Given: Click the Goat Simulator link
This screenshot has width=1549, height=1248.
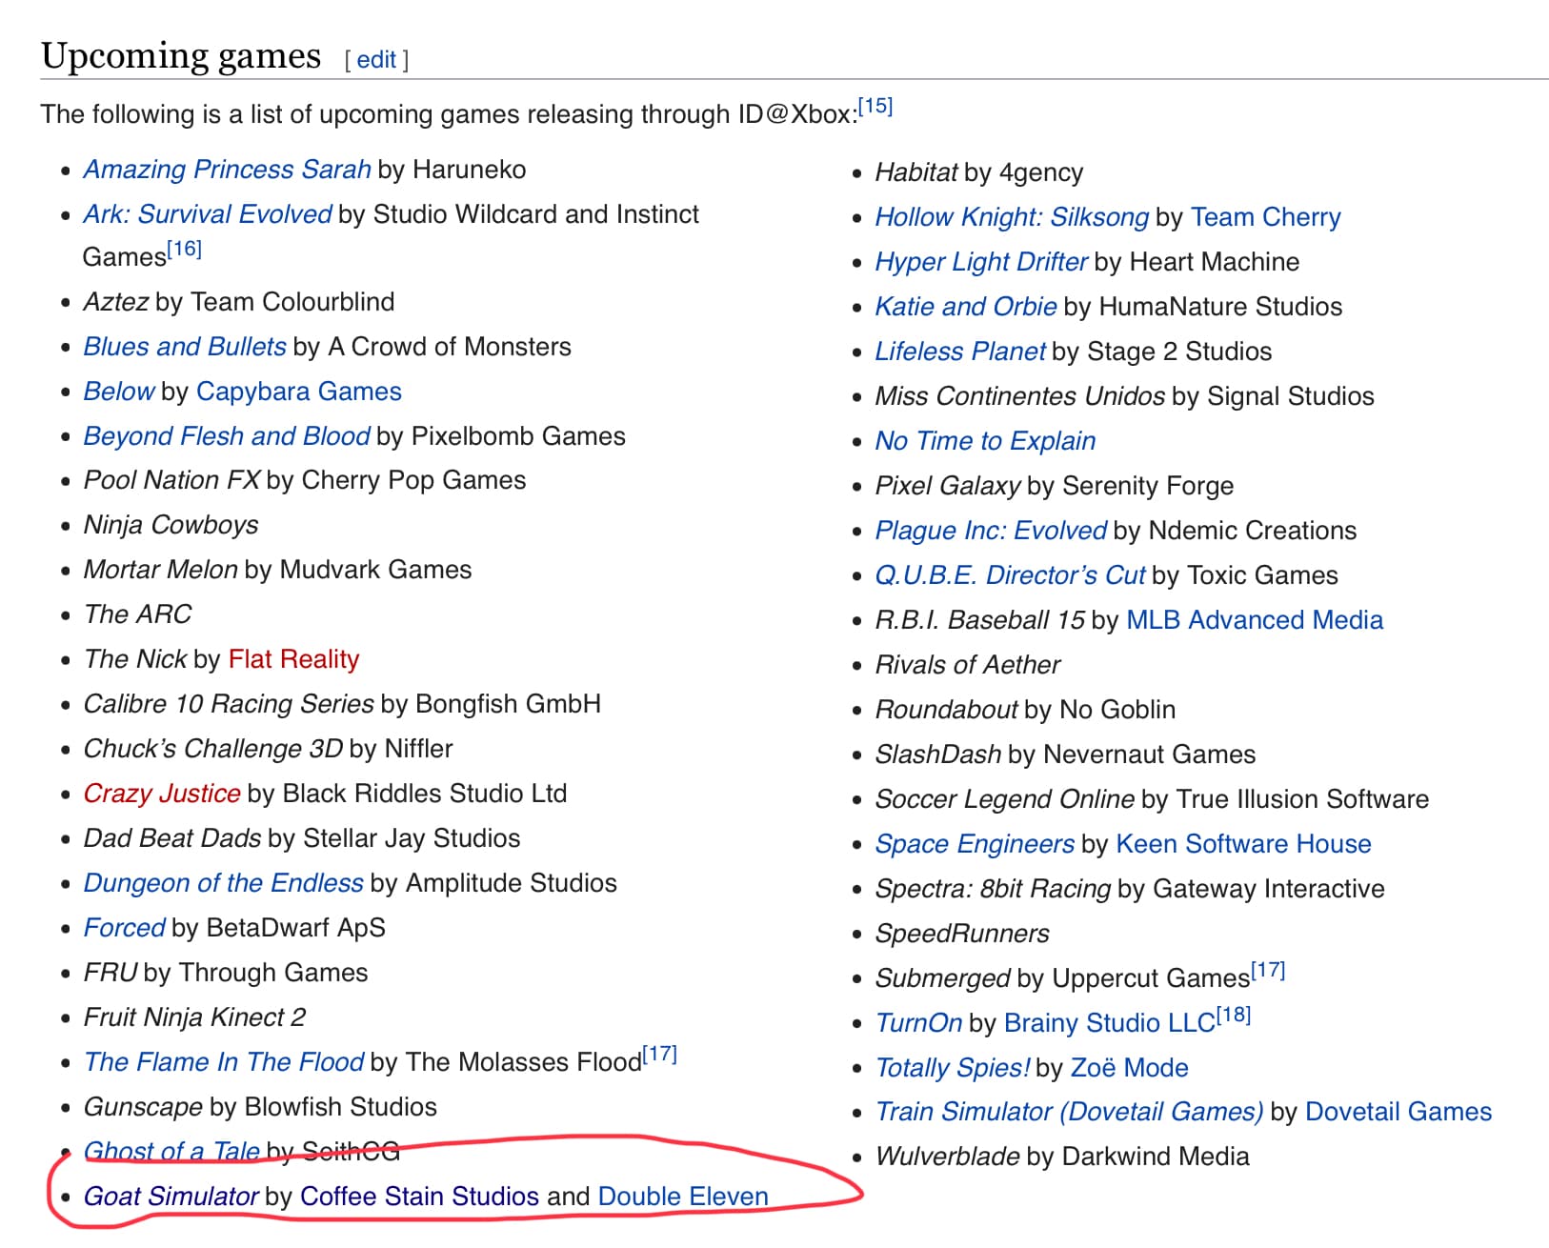Looking at the screenshot, I should 171,1197.
